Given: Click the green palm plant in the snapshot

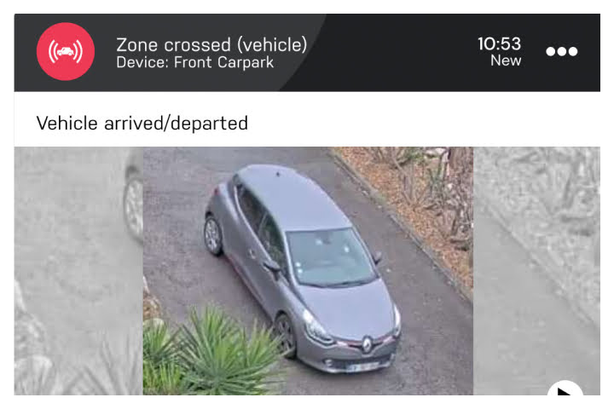Looking at the screenshot, I should coord(213,352).
